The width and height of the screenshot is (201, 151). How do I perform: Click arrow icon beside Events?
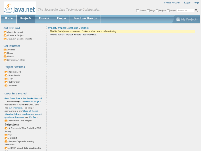click(5, 57)
